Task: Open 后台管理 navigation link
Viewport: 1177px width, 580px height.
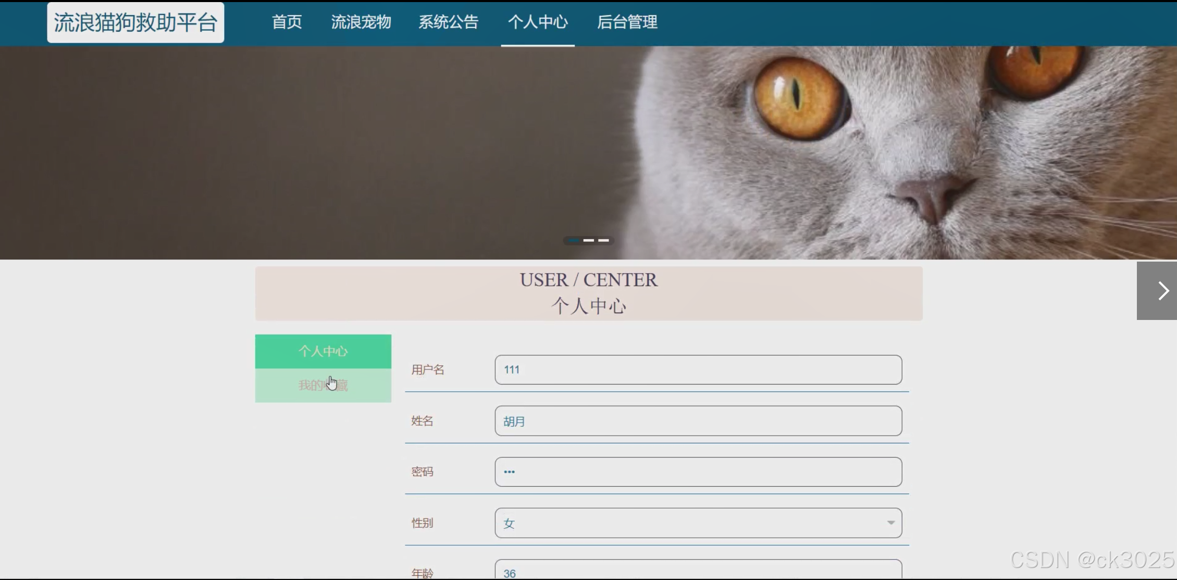Action: pyautogui.click(x=627, y=22)
